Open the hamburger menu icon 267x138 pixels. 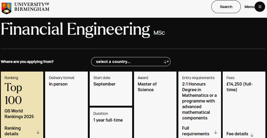point(260,7)
